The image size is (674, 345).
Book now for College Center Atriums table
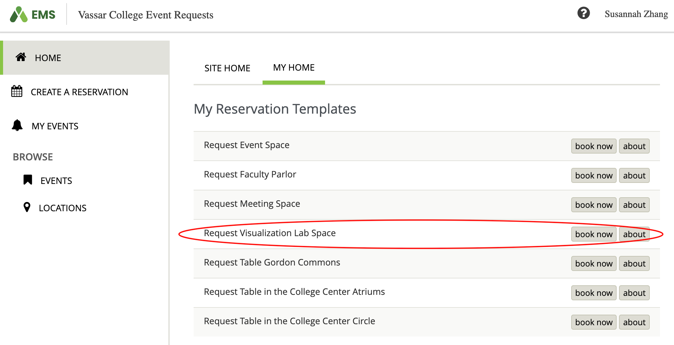[x=593, y=293]
